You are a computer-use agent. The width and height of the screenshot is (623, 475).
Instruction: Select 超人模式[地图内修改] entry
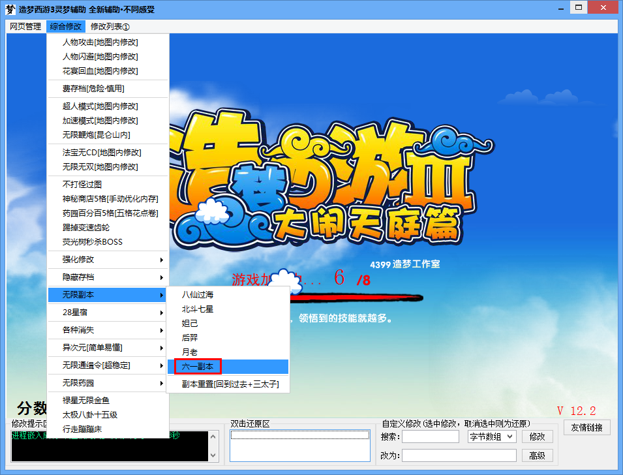pyautogui.click(x=108, y=106)
